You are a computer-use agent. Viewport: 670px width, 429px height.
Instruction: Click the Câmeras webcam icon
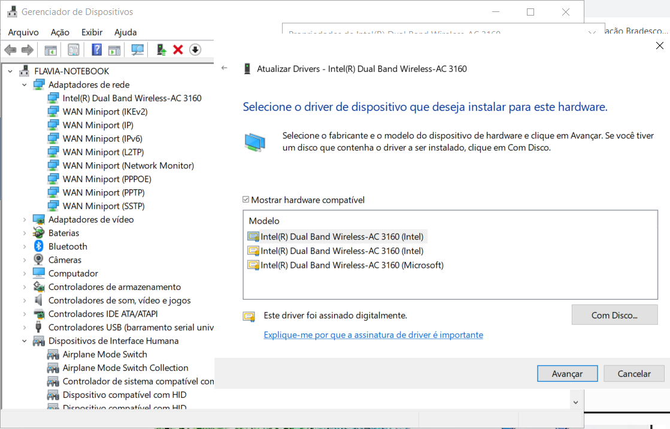point(39,259)
